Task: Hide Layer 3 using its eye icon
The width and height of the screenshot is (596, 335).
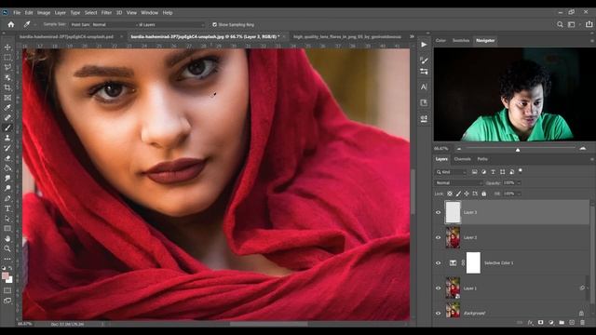Action: (439, 212)
